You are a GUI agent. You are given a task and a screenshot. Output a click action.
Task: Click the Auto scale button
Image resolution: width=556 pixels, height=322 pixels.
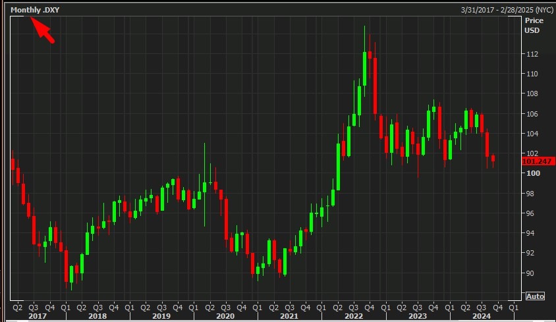[x=535, y=296]
